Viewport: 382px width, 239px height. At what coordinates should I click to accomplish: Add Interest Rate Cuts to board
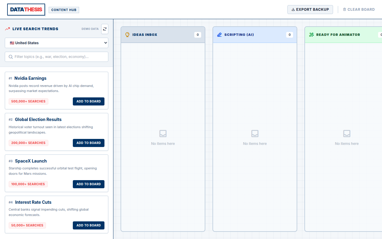click(x=89, y=225)
